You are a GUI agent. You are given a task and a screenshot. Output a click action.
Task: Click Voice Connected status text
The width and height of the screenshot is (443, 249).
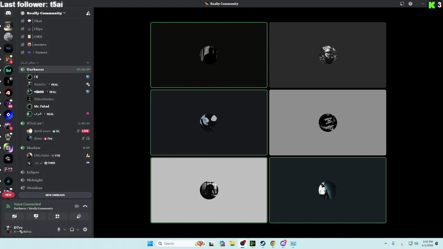(27, 204)
